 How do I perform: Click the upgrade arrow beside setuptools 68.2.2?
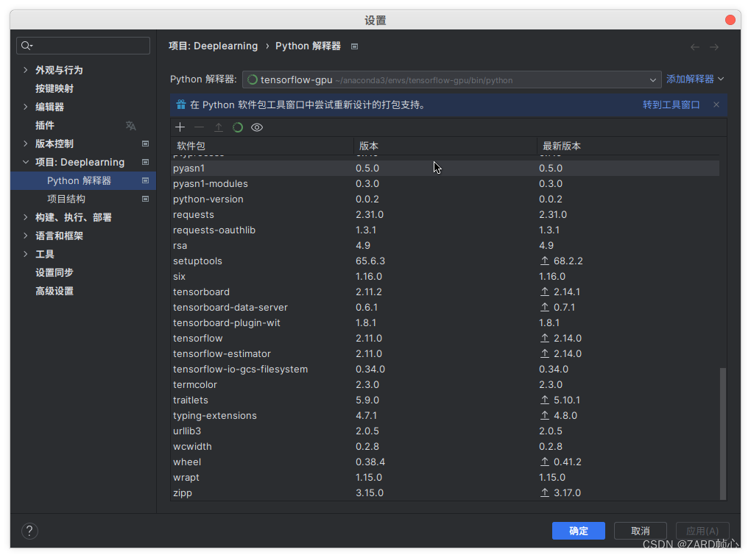click(545, 261)
